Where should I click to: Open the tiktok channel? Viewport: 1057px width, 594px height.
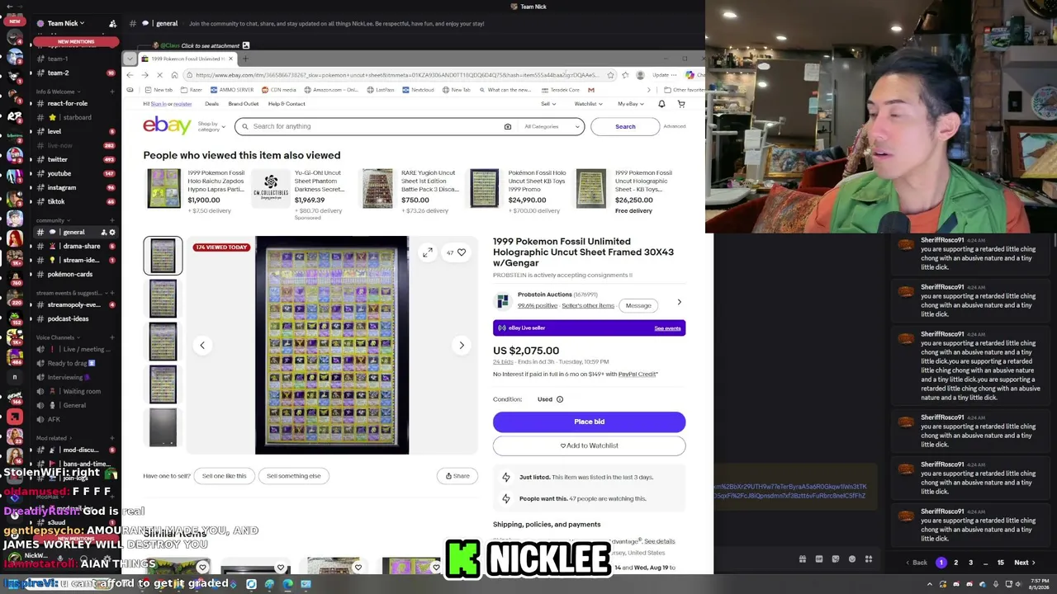pos(74,201)
